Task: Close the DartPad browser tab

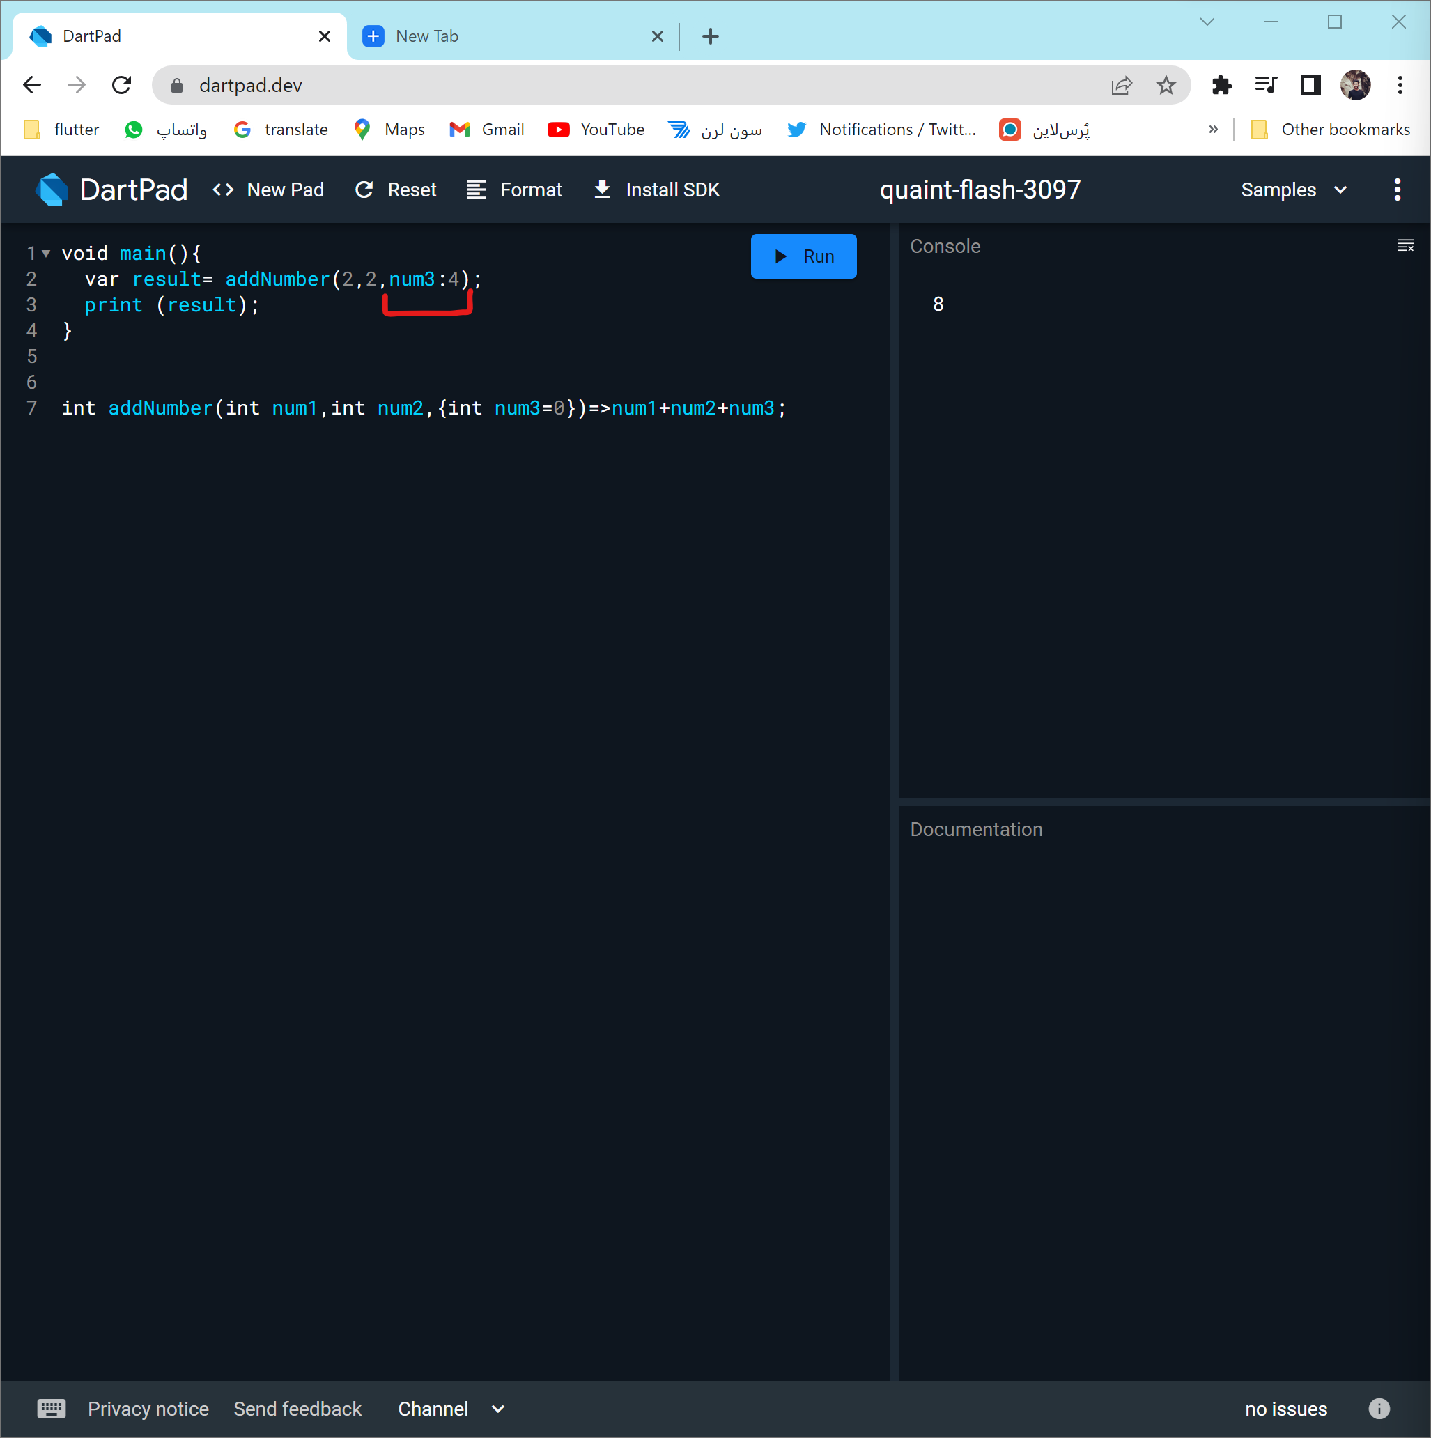Action: point(325,36)
